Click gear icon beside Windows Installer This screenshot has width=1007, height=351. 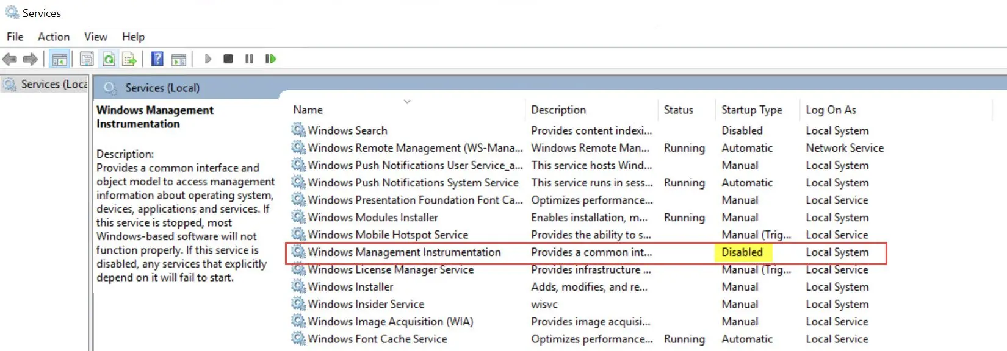click(298, 286)
